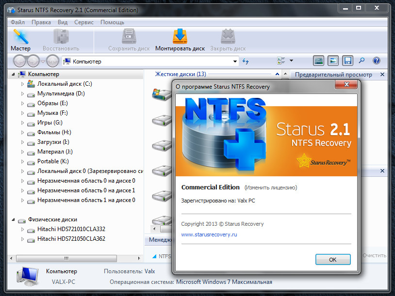Click the magnifier search icon
The image size is (395, 296).
click(362, 61)
